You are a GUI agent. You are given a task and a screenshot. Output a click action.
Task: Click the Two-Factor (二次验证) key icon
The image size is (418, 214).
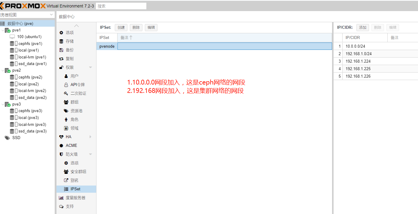66,93
